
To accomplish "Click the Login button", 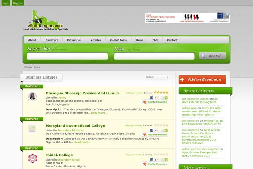I will point(5,3).
